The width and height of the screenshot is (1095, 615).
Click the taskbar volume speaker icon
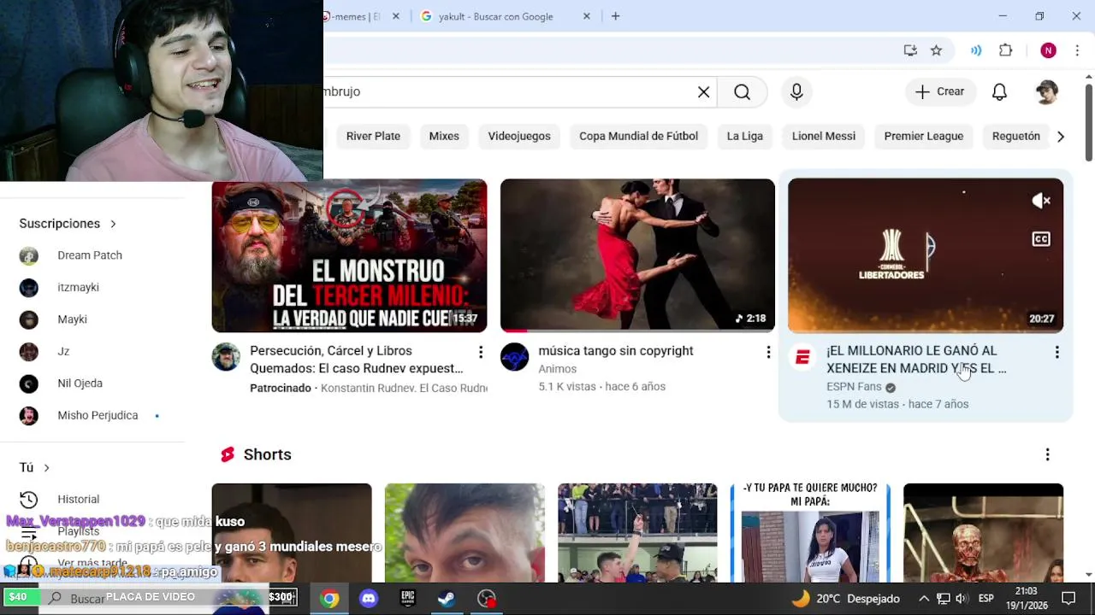[962, 599]
